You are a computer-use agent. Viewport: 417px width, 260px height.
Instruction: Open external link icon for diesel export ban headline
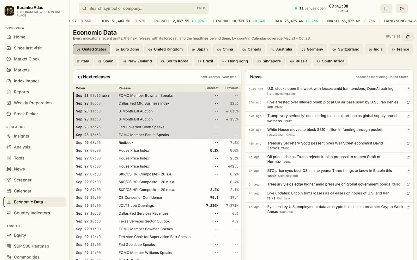coord(408,116)
